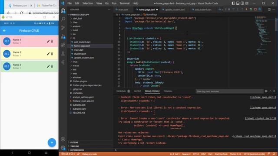
Task: Expand the android folder
Action: [76, 26]
